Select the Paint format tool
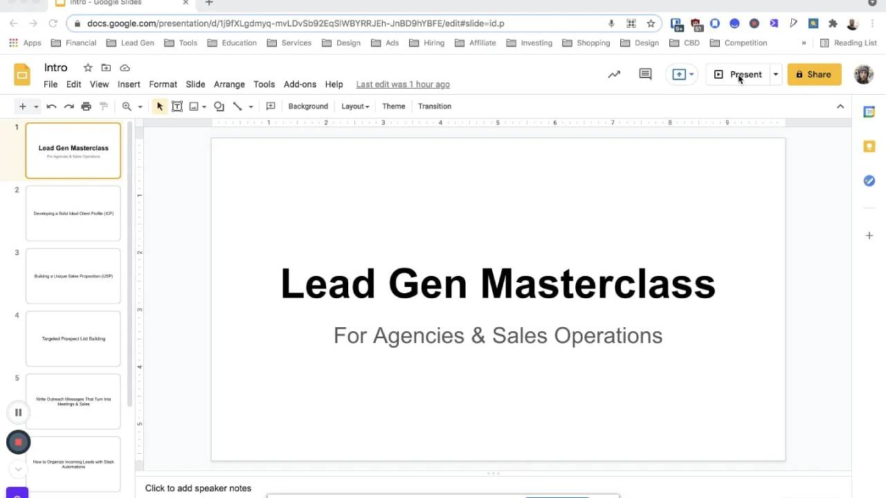The height and width of the screenshot is (498, 886). tap(104, 106)
